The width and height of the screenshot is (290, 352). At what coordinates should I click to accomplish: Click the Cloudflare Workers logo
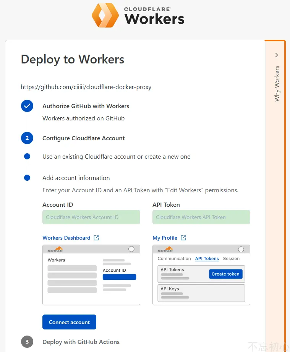coord(138,15)
